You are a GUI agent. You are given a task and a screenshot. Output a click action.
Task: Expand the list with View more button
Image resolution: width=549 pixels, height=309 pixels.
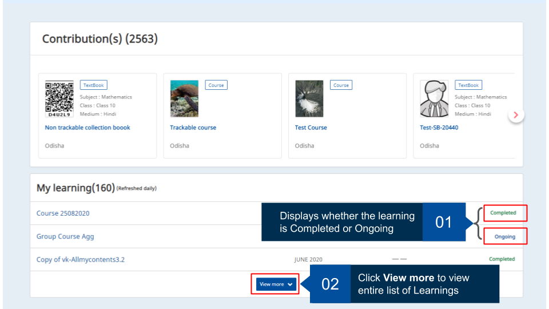[x=275, y=284]
